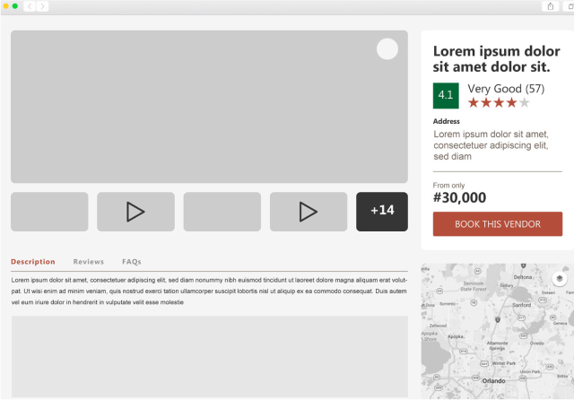Select the third gallery thumbnail
574x400 pixels.
(x=222, y=212)
